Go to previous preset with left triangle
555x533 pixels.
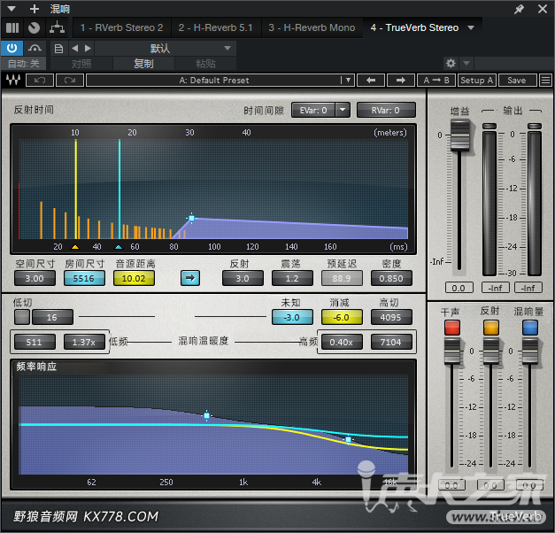pyautogui.click(x=74, y=48)
